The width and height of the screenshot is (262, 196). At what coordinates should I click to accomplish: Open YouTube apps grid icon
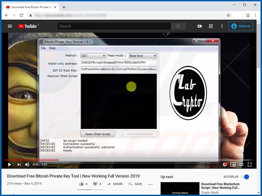point(211,26)
